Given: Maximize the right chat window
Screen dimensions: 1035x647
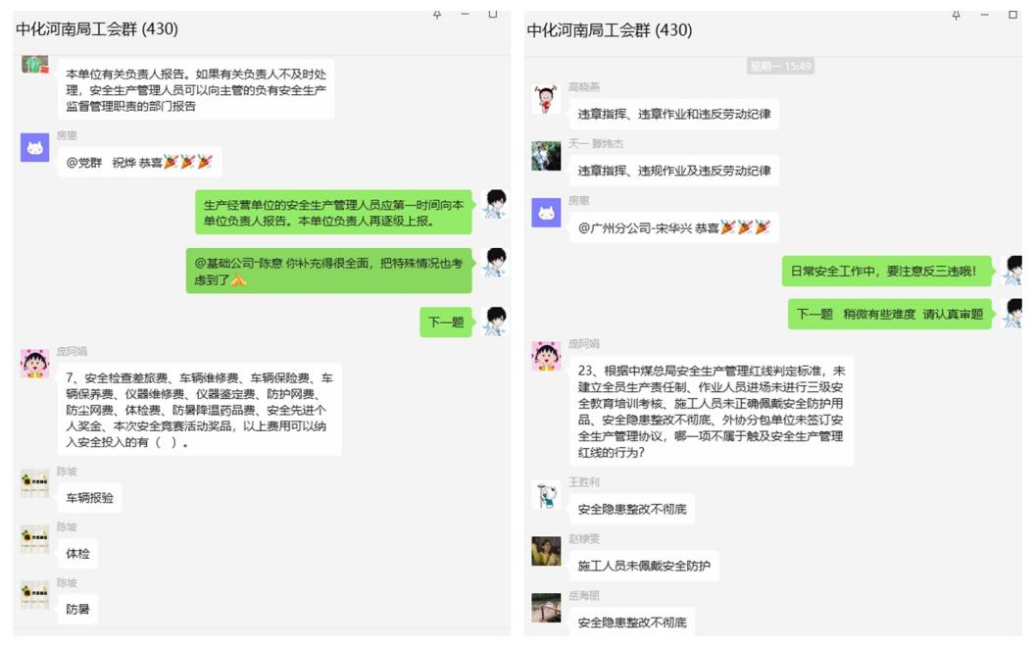Looking at the screenshot, I should 1012,15.
